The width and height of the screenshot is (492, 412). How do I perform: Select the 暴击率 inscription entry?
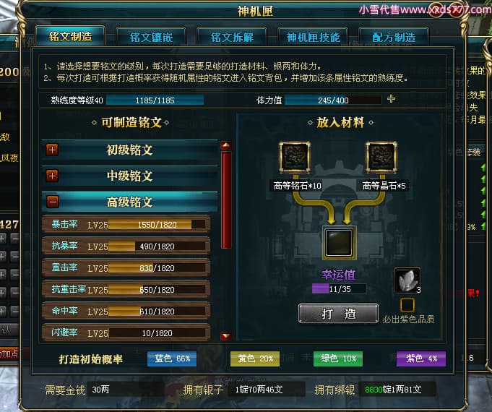[x=126, y=224]
